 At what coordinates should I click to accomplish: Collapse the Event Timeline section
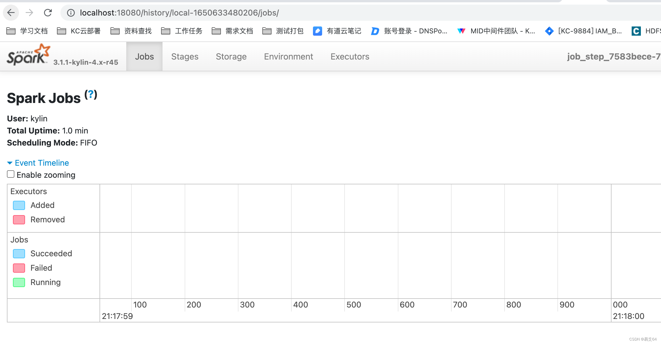click(38, 163)
